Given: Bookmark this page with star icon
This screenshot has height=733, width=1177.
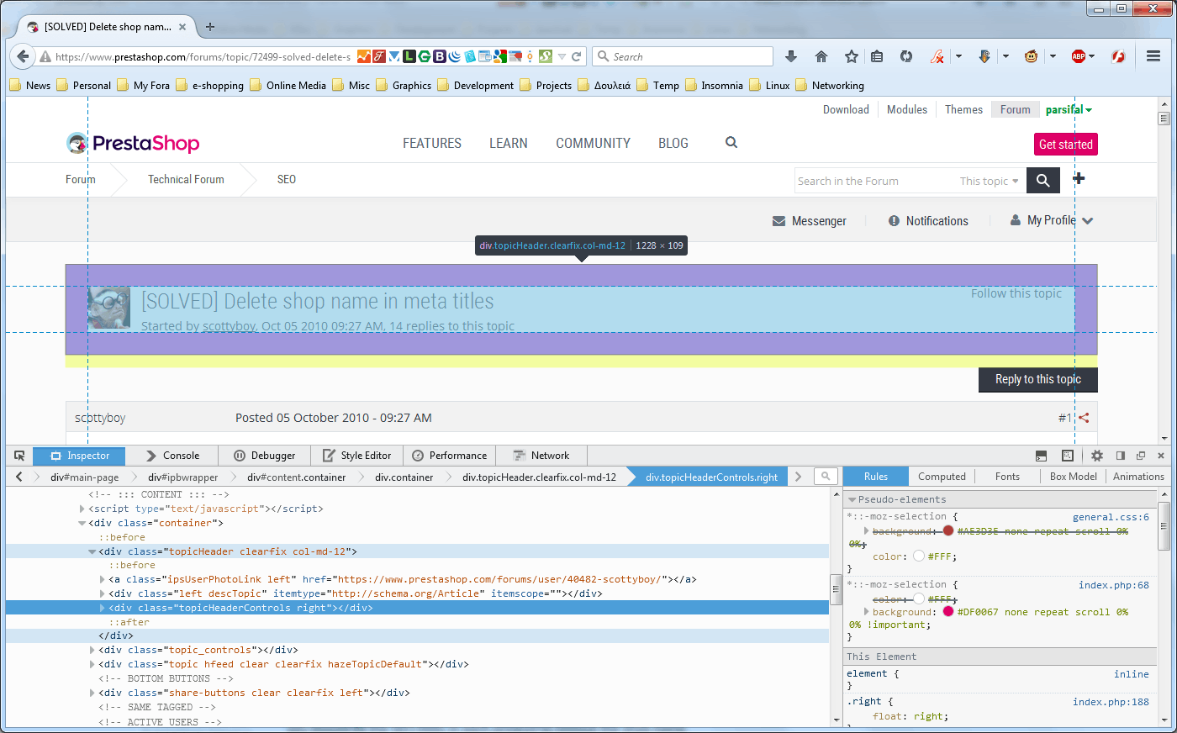Looking at the screenshot, I should point(852,56).
